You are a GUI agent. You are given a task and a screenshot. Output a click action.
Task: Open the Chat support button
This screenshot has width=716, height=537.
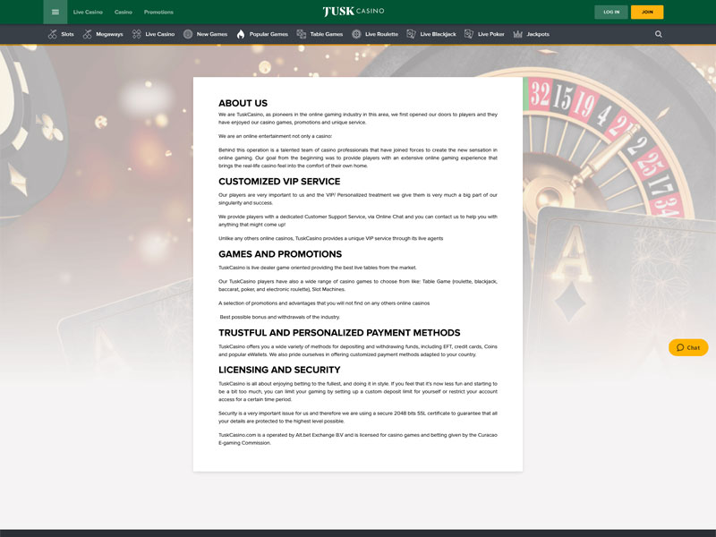pyautogui.click(x=688, y=347)
